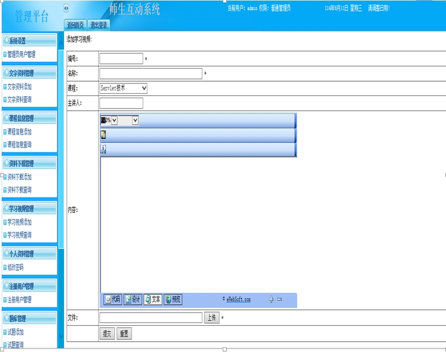
Task: Focus the 文件 path input field
Action: 151,318
